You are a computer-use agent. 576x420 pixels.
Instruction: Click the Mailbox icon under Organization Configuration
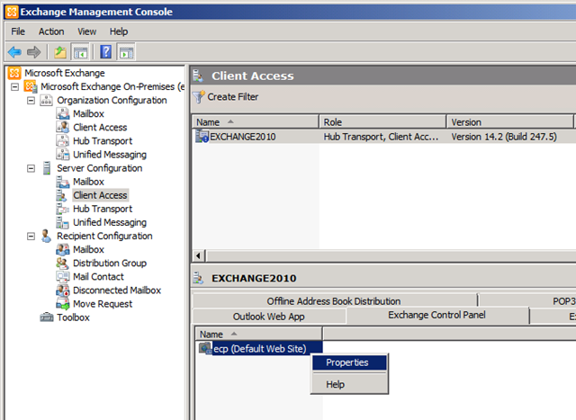[x=63, y=114]
